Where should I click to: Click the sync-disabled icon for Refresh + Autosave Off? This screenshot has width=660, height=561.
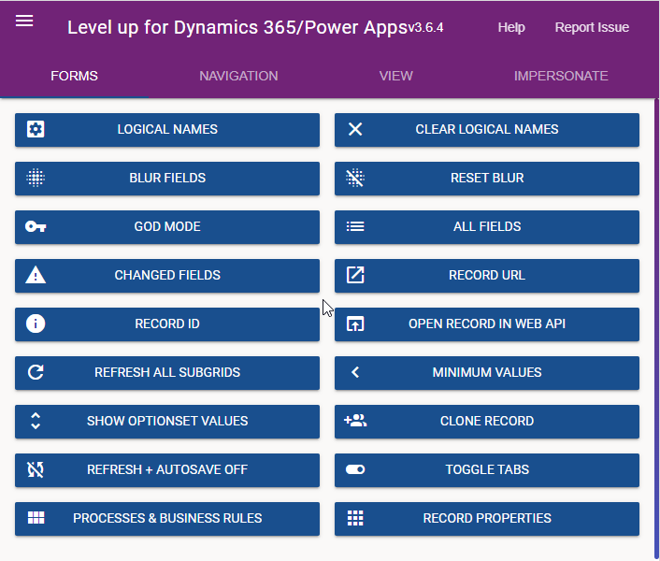(36, 469)
